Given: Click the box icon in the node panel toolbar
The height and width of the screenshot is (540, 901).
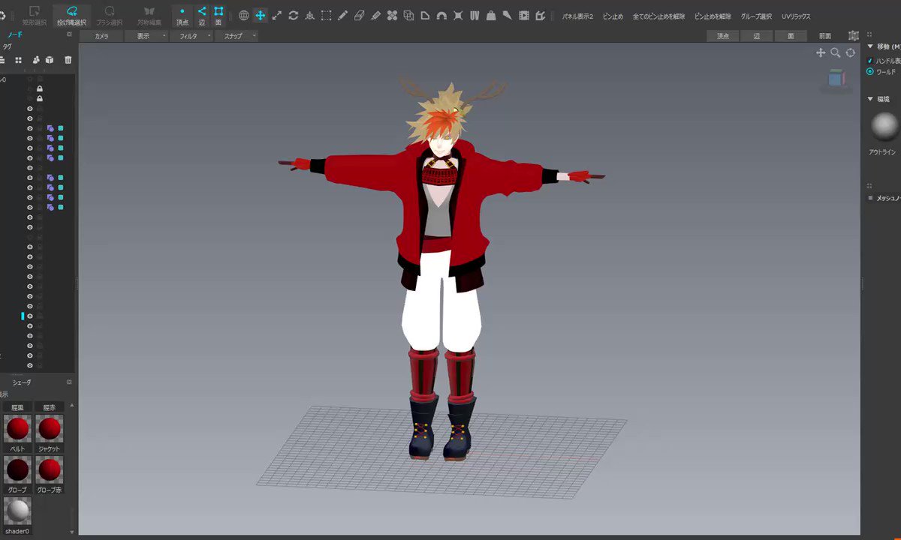Looking at the screenshot, I should [49, 60].
